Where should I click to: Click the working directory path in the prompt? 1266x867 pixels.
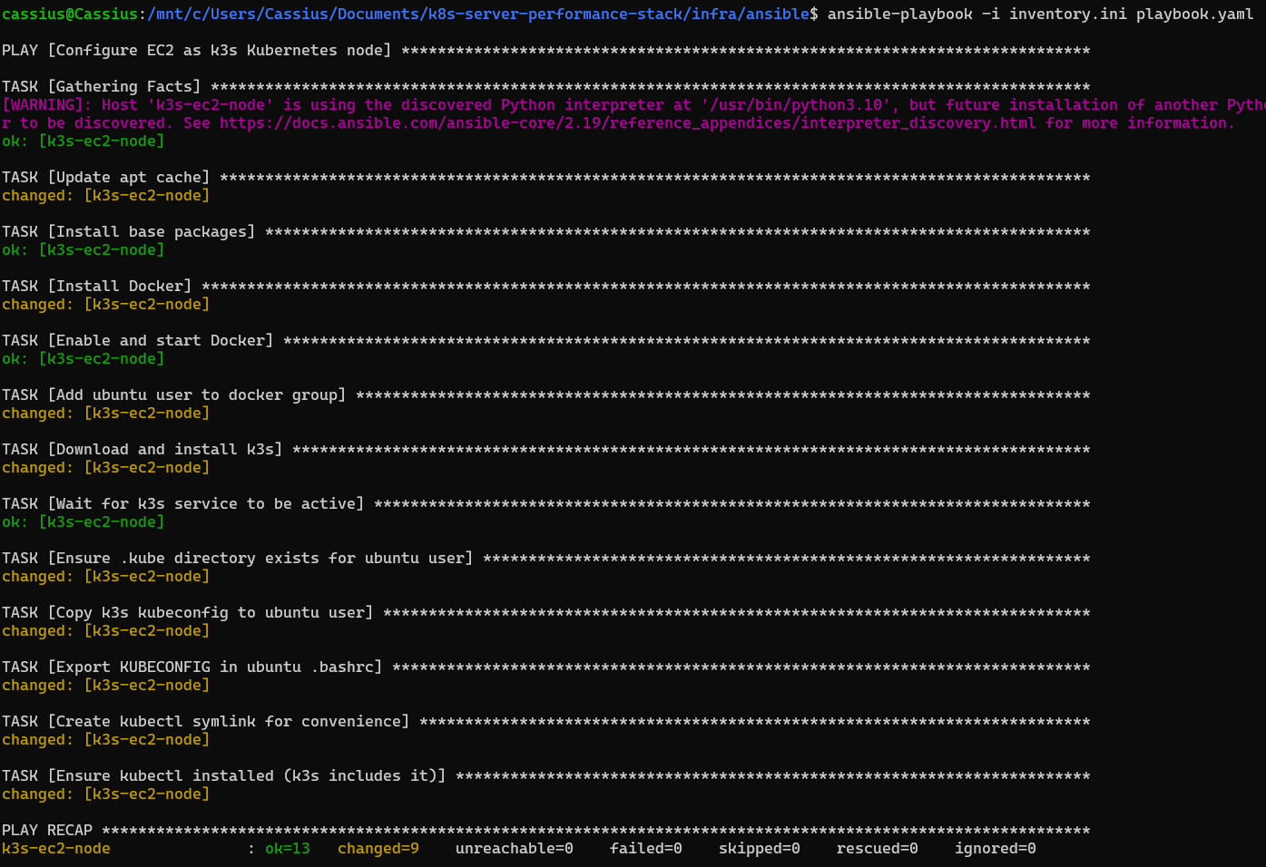[477, 15]
